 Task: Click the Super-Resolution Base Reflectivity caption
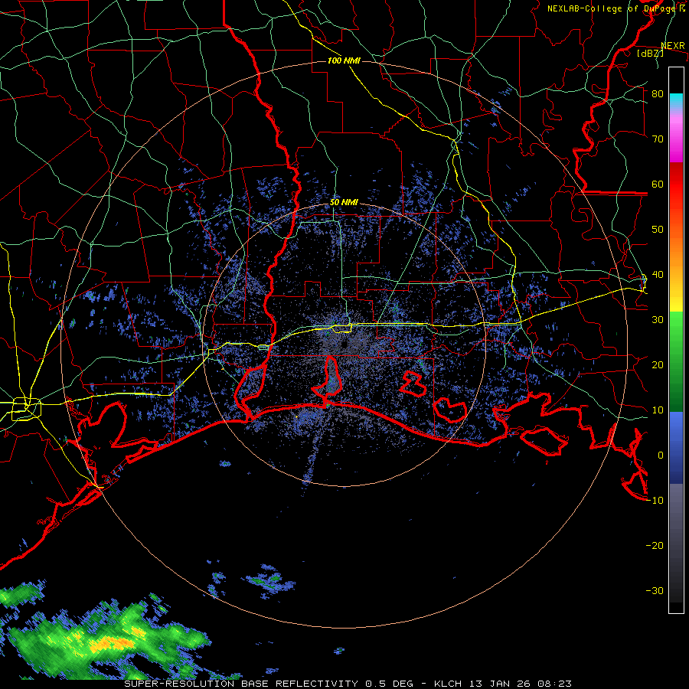point(348,684)
